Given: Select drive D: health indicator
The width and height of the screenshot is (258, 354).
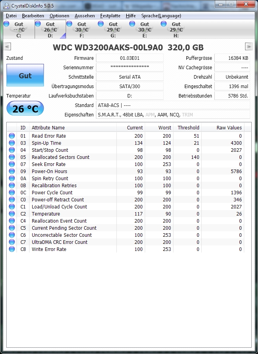Looking at the screenshot, I should point(38,24).
